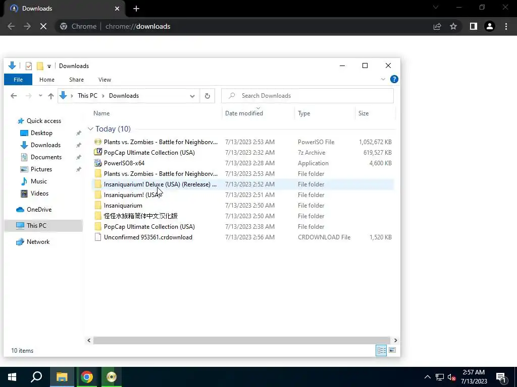The image size is (517, 387).
Task: Open a new Chrome tab
Action: [x=136, y=9]
